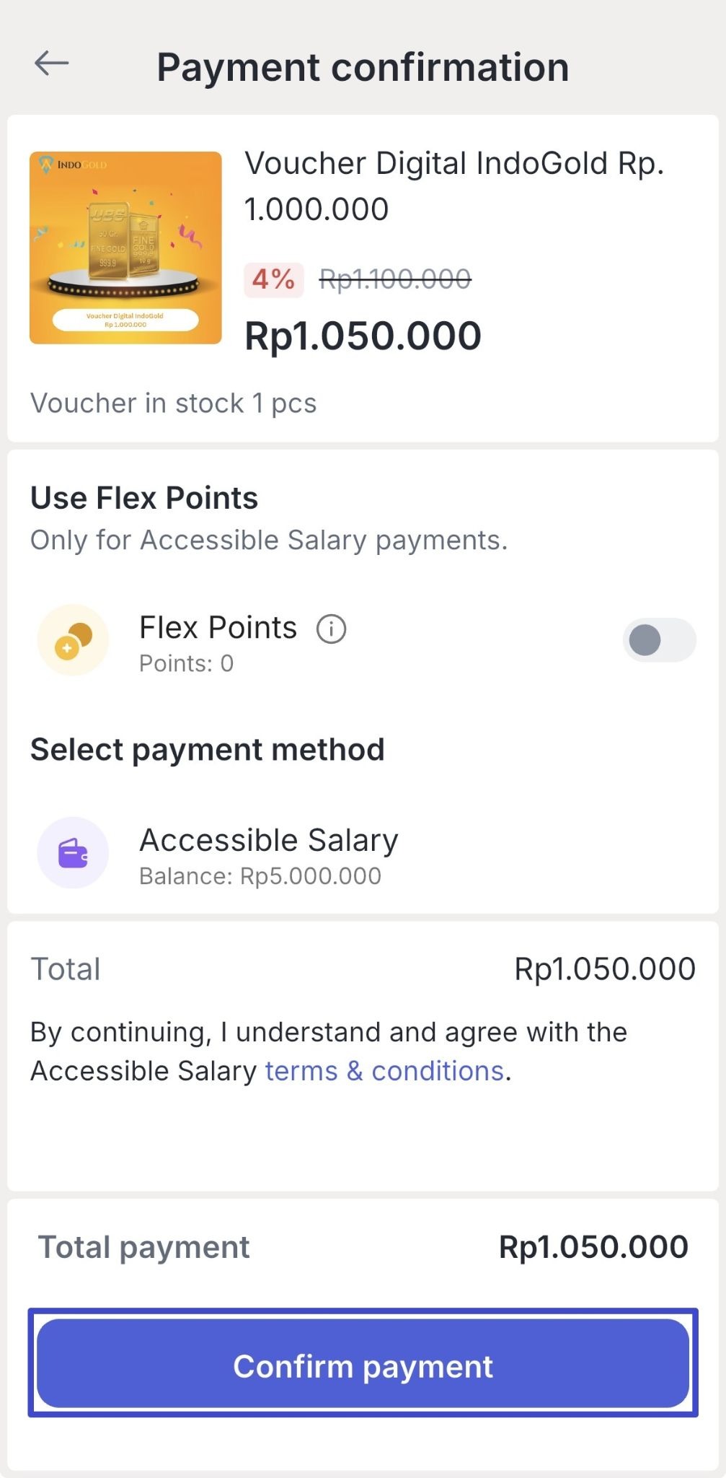Click the Flex Points label
726x1478 pixels.
(x=218, y=628)
